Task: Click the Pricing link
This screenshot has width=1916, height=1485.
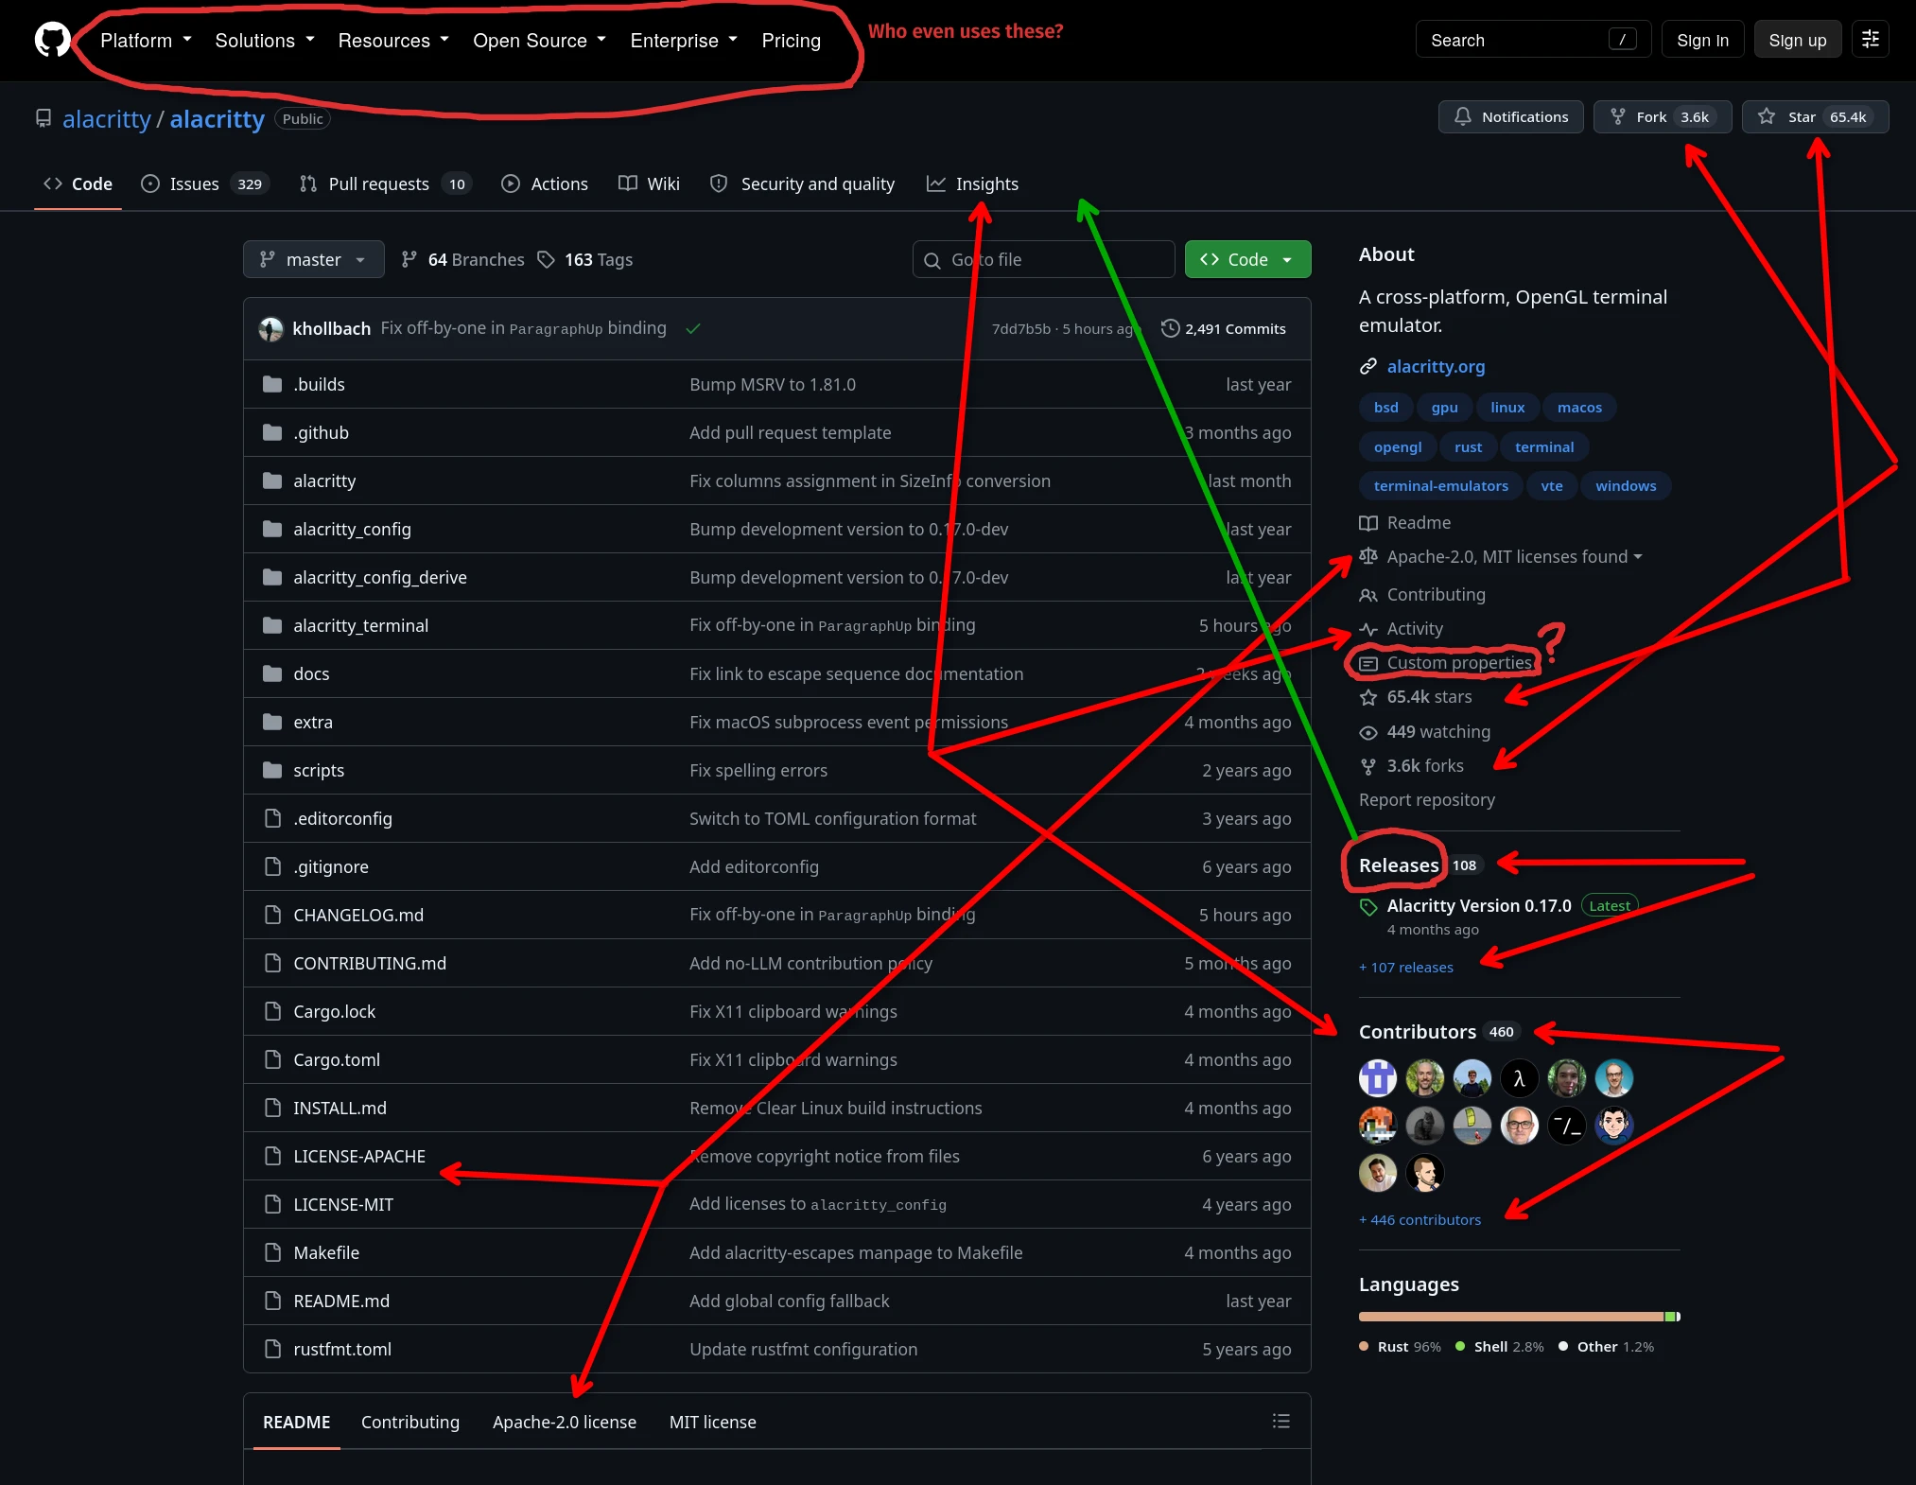Action: tap(792, 40)
